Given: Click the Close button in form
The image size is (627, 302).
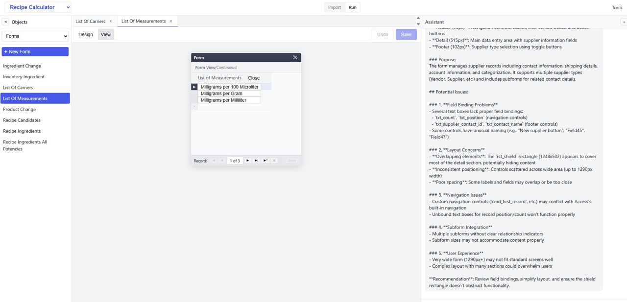Looking at the screenshot, I should tap(254, 78).
